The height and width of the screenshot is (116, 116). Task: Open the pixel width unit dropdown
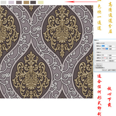pos(112,46)
